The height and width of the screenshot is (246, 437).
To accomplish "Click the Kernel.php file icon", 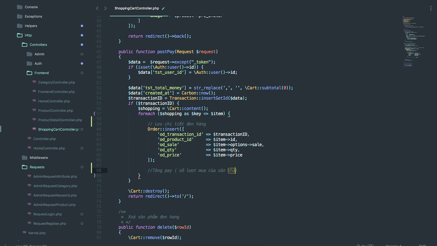I will point(25,233).
